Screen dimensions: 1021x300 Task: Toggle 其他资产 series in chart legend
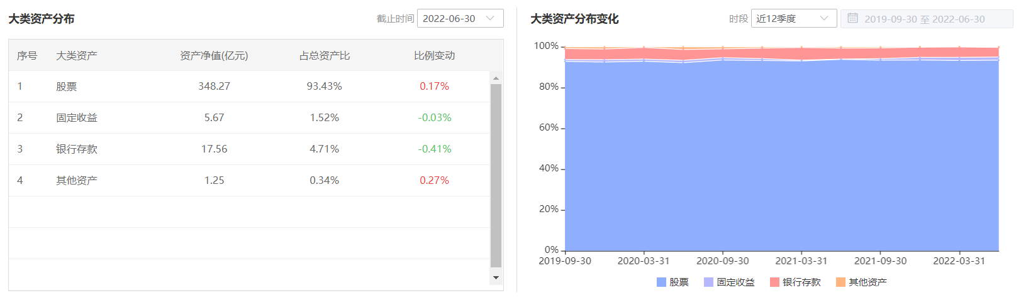(x=861, y=282)
